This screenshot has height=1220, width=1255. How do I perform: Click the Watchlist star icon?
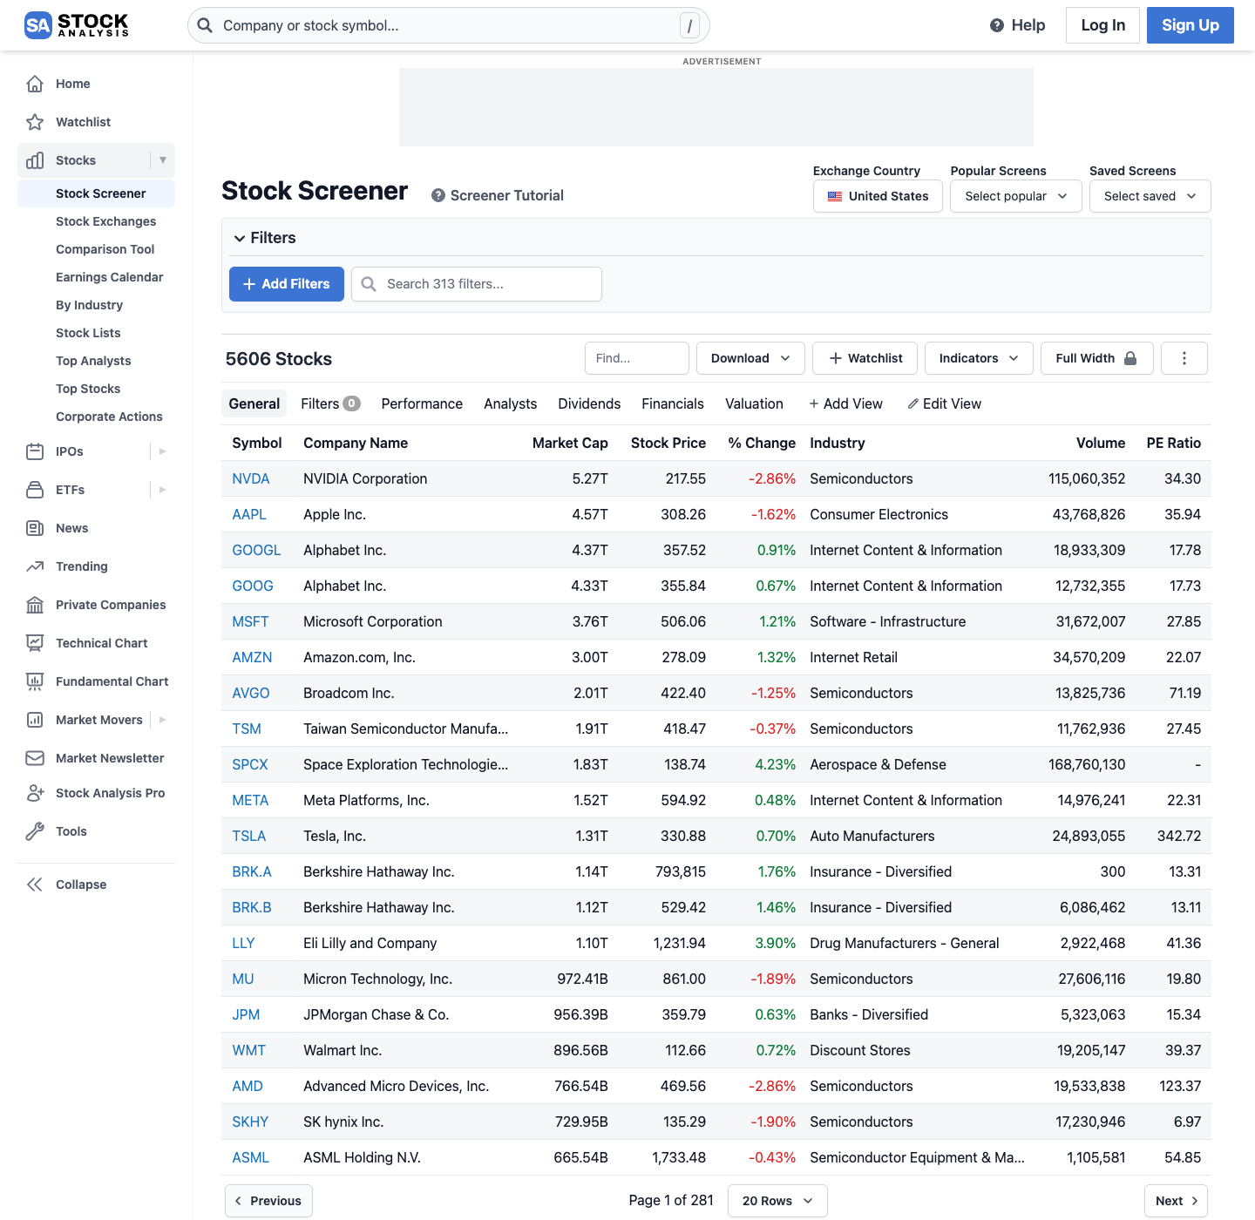tap(35, 122)
